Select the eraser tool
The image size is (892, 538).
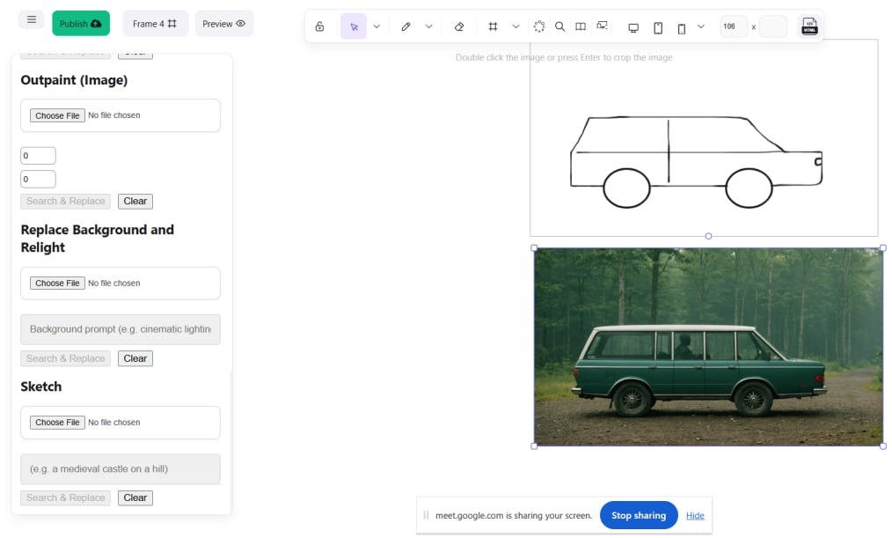tap(459, 26)
